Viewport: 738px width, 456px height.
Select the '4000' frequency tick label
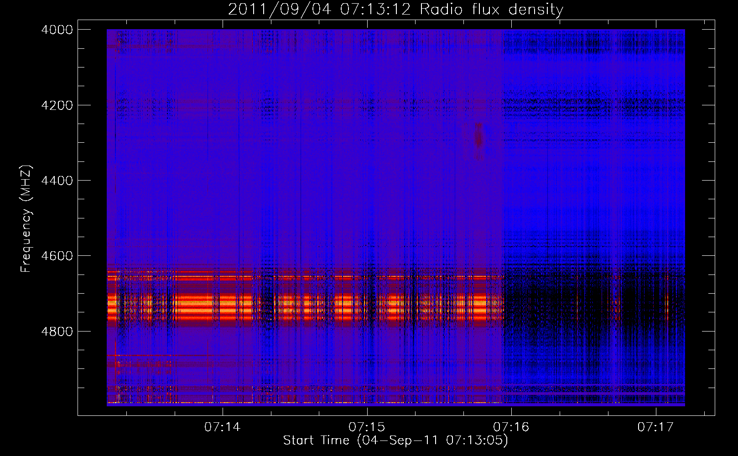pos(57,30)
